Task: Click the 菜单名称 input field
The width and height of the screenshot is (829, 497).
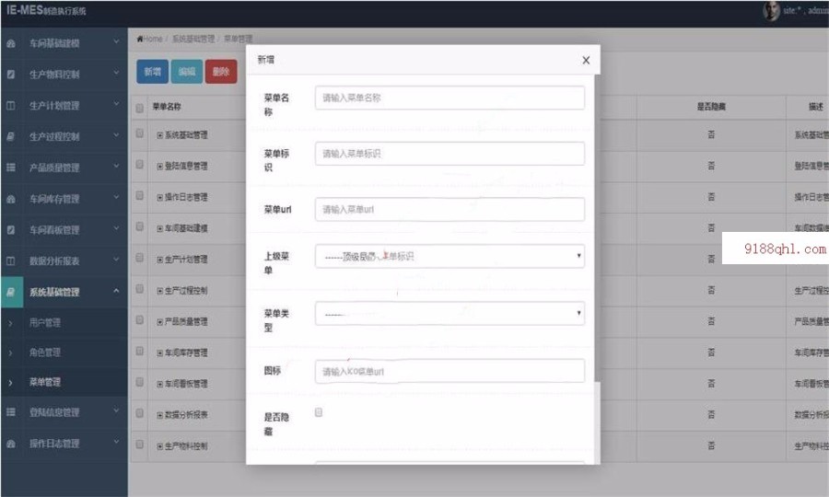Action: click(450, 98)
